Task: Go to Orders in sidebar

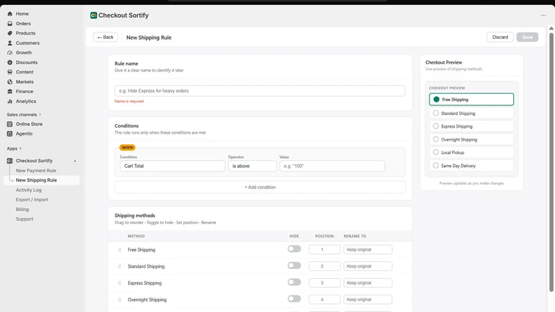Action: pos(23,24)
